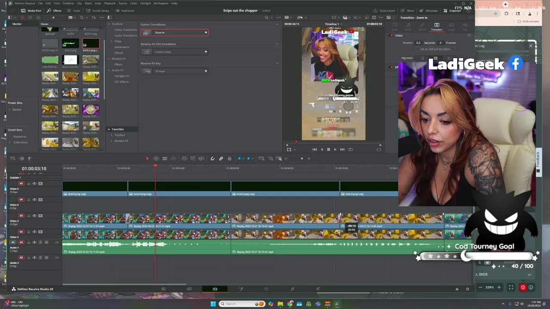The width and height of the screenshot is (550, 309).
Task: Play the viewer forward
Action: click(335, 149)
